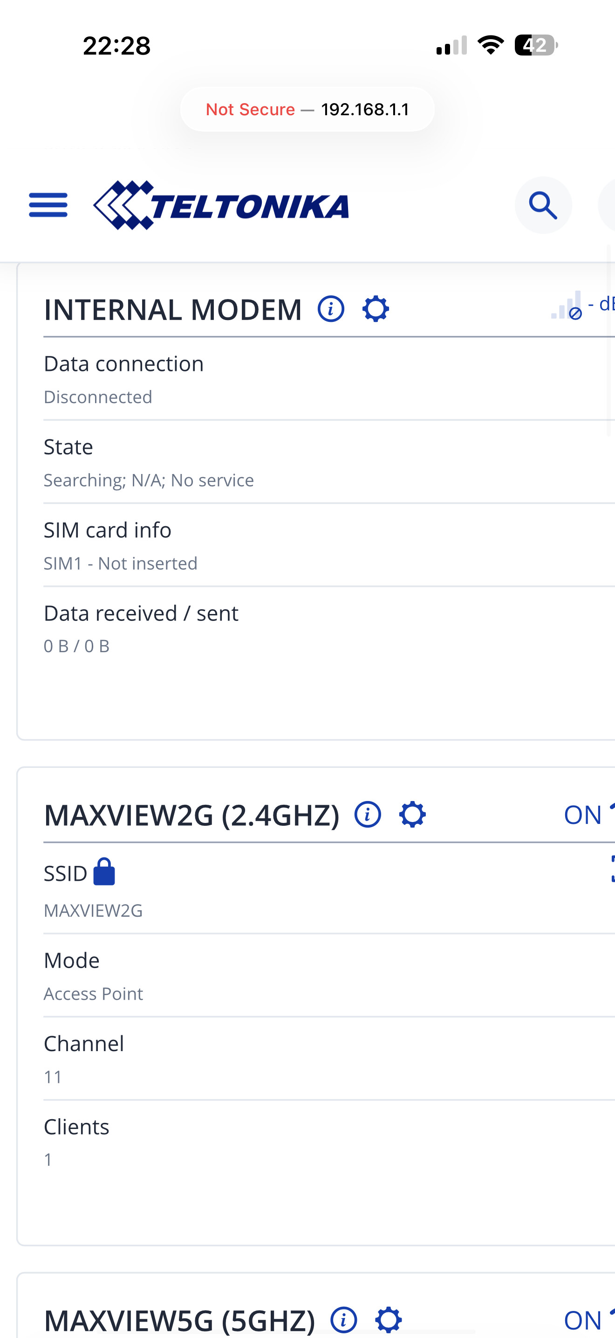Tap the Data connection row
Viewport: 615px width, 1338px height.
[329, 379]
